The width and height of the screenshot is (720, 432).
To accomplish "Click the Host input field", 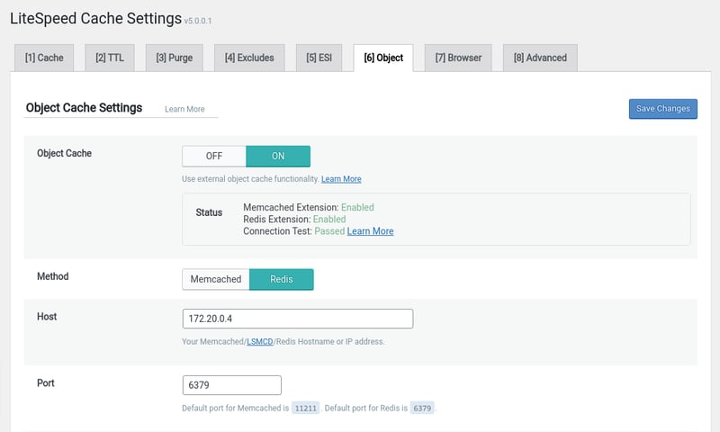I will point(297,319).
